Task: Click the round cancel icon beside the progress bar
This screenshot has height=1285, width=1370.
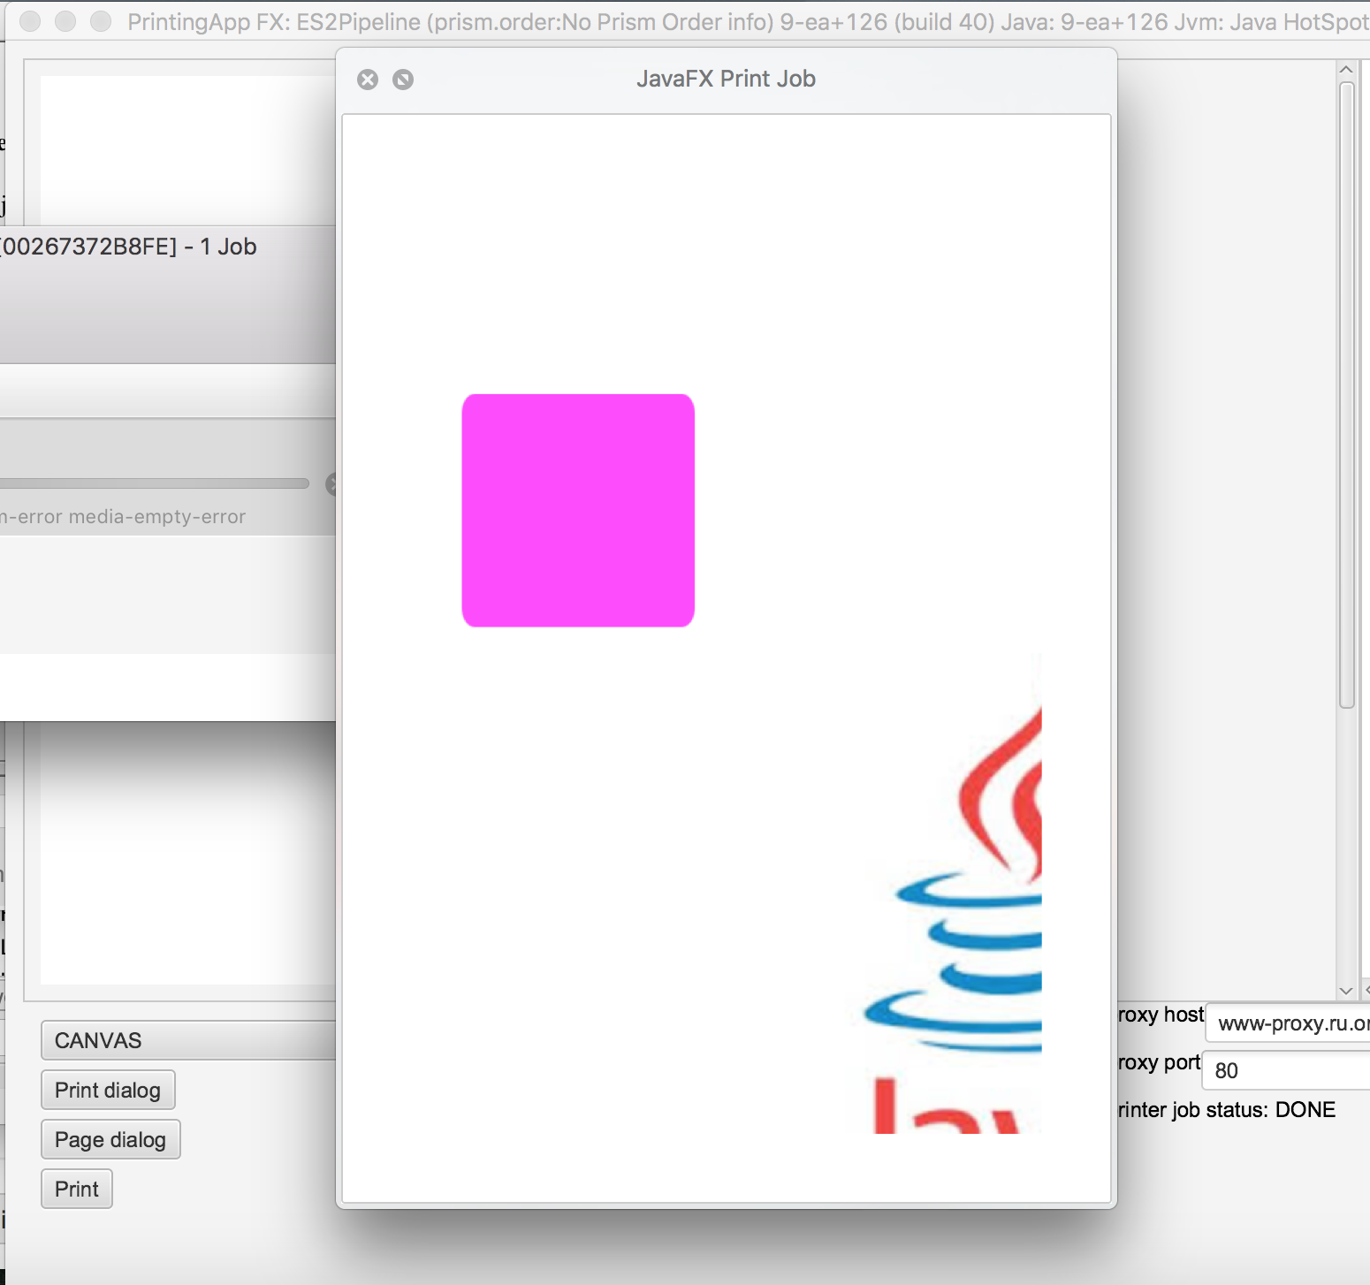Action: tap(331, 484)
